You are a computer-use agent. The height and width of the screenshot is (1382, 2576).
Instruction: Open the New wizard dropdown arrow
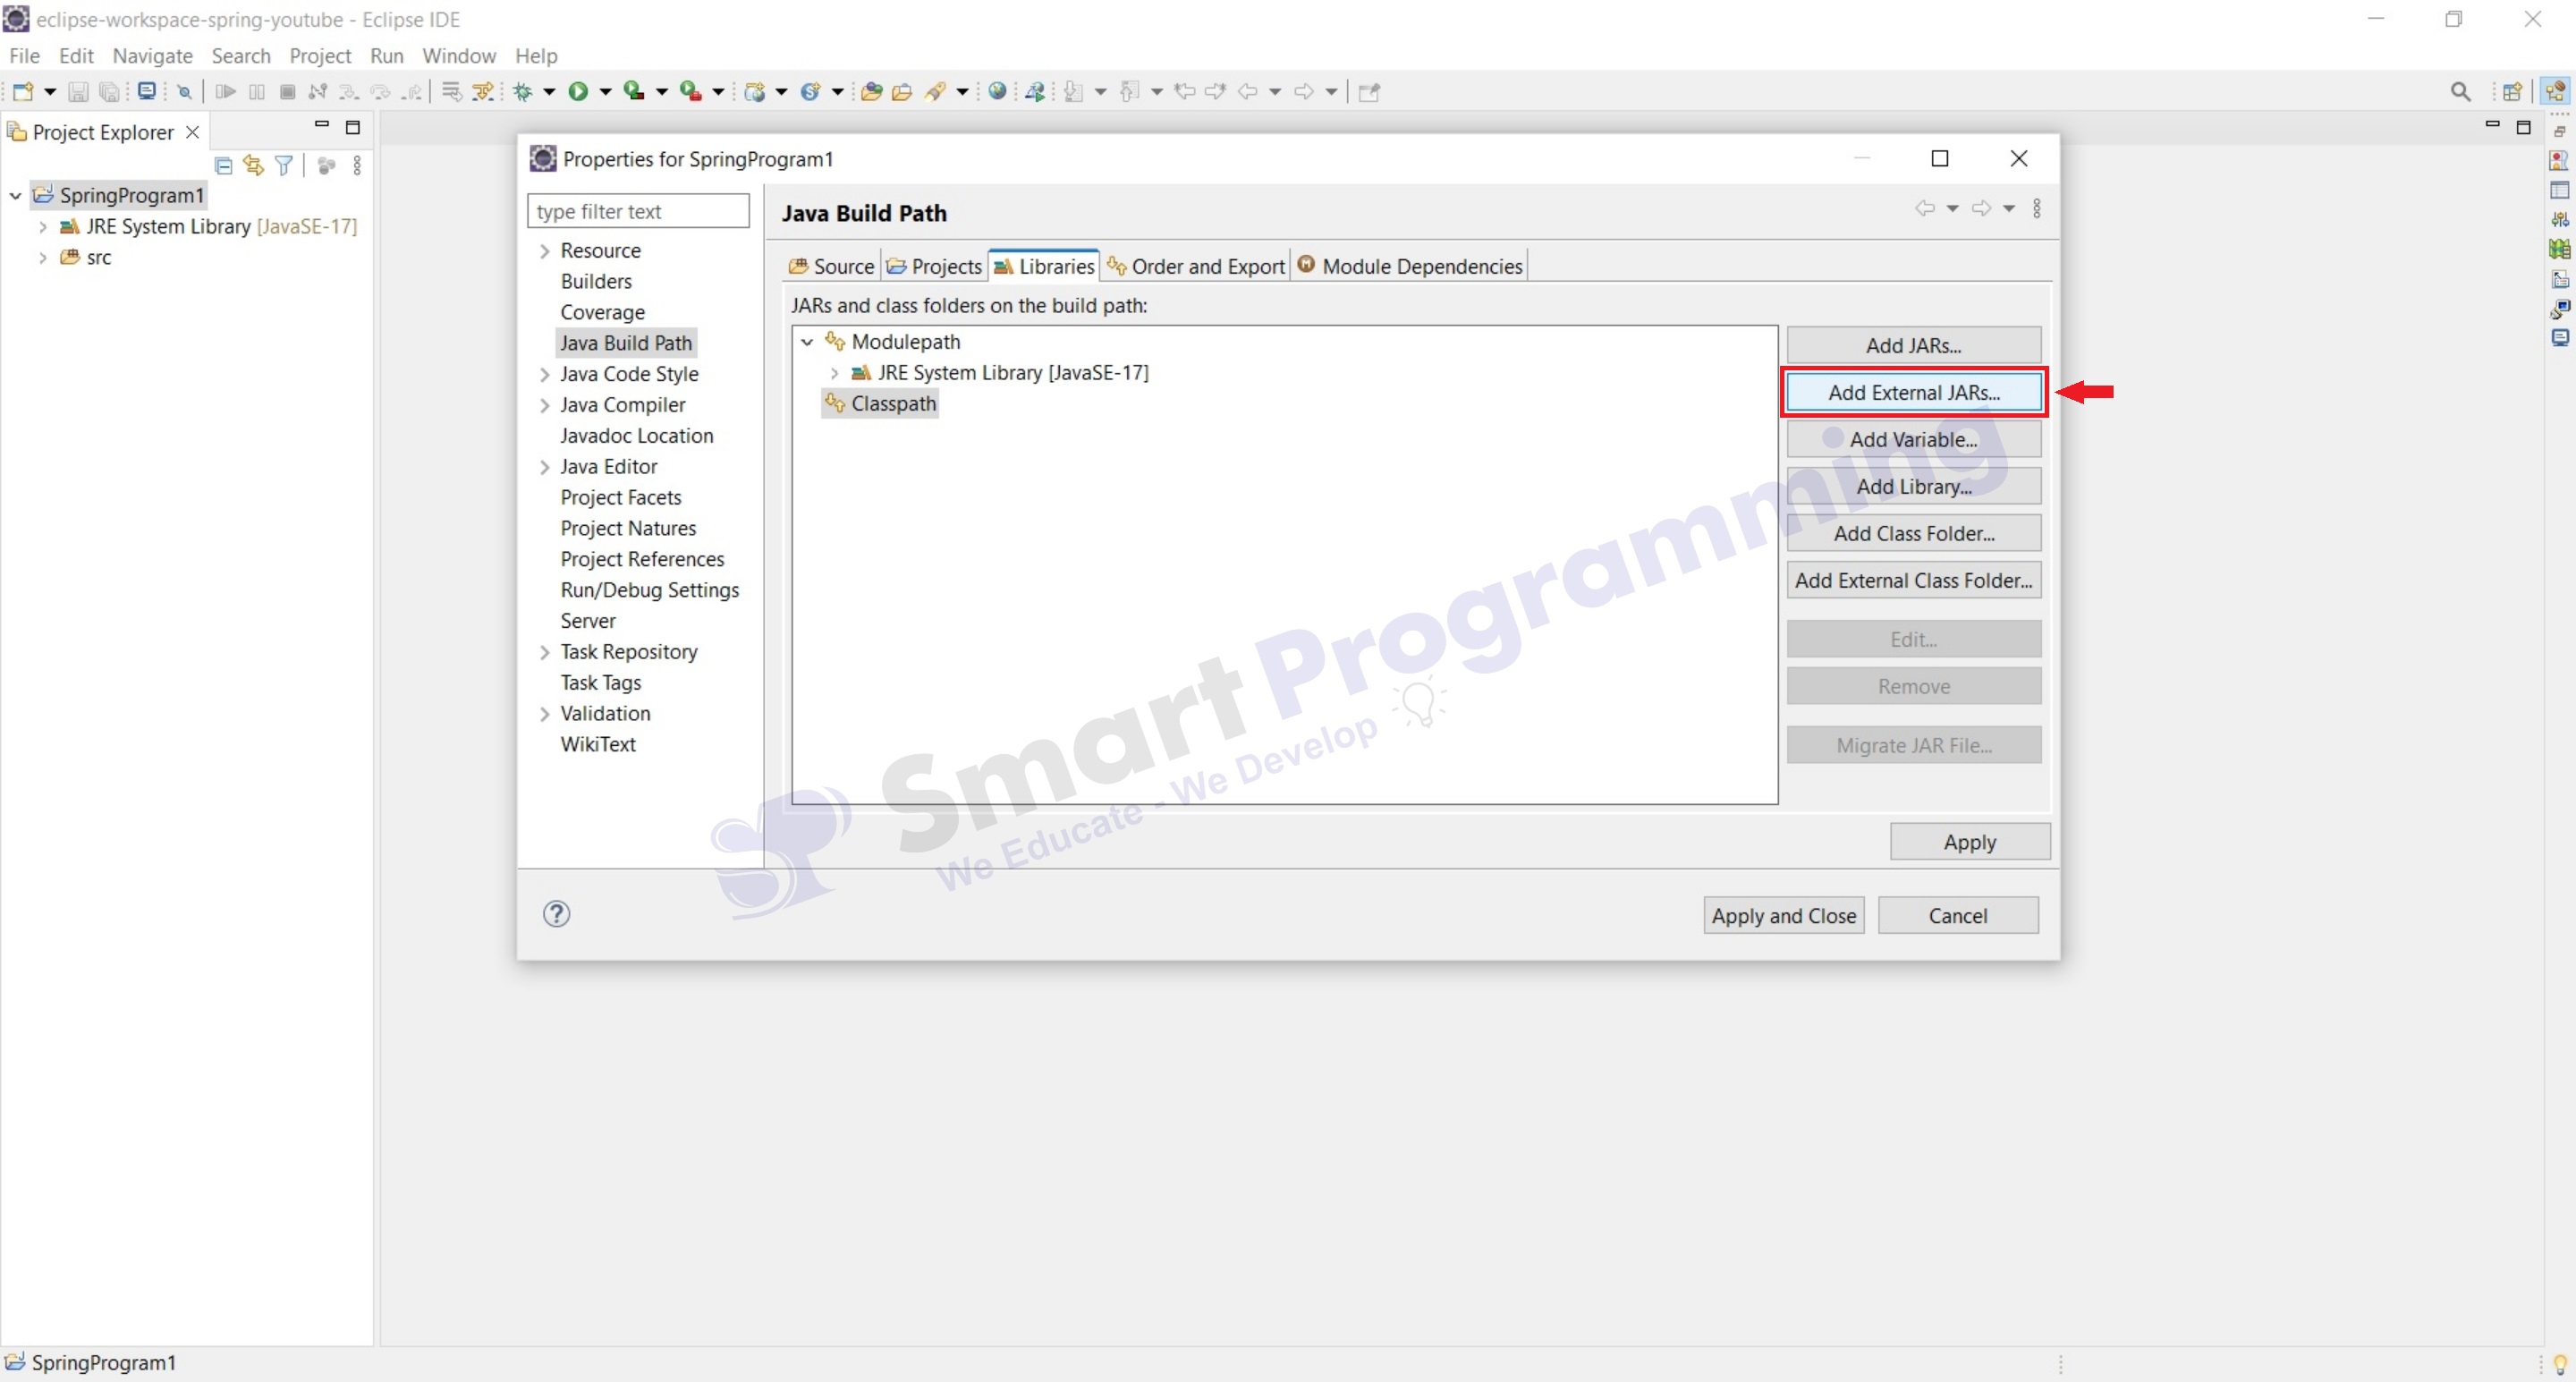pyautogui.click(x=49, y=92)
